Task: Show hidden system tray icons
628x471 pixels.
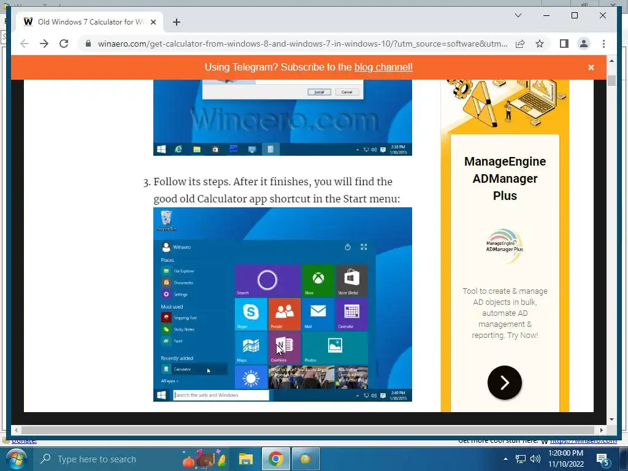Action: point(505,459)
